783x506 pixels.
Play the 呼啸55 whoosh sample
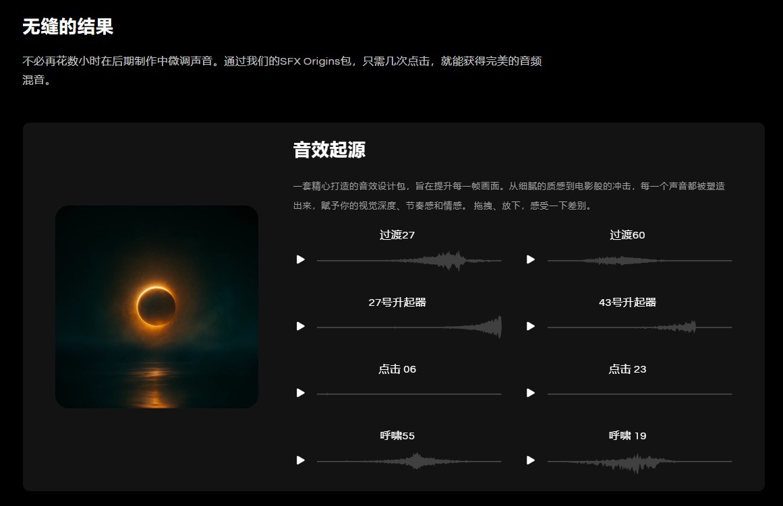point(301,461)
